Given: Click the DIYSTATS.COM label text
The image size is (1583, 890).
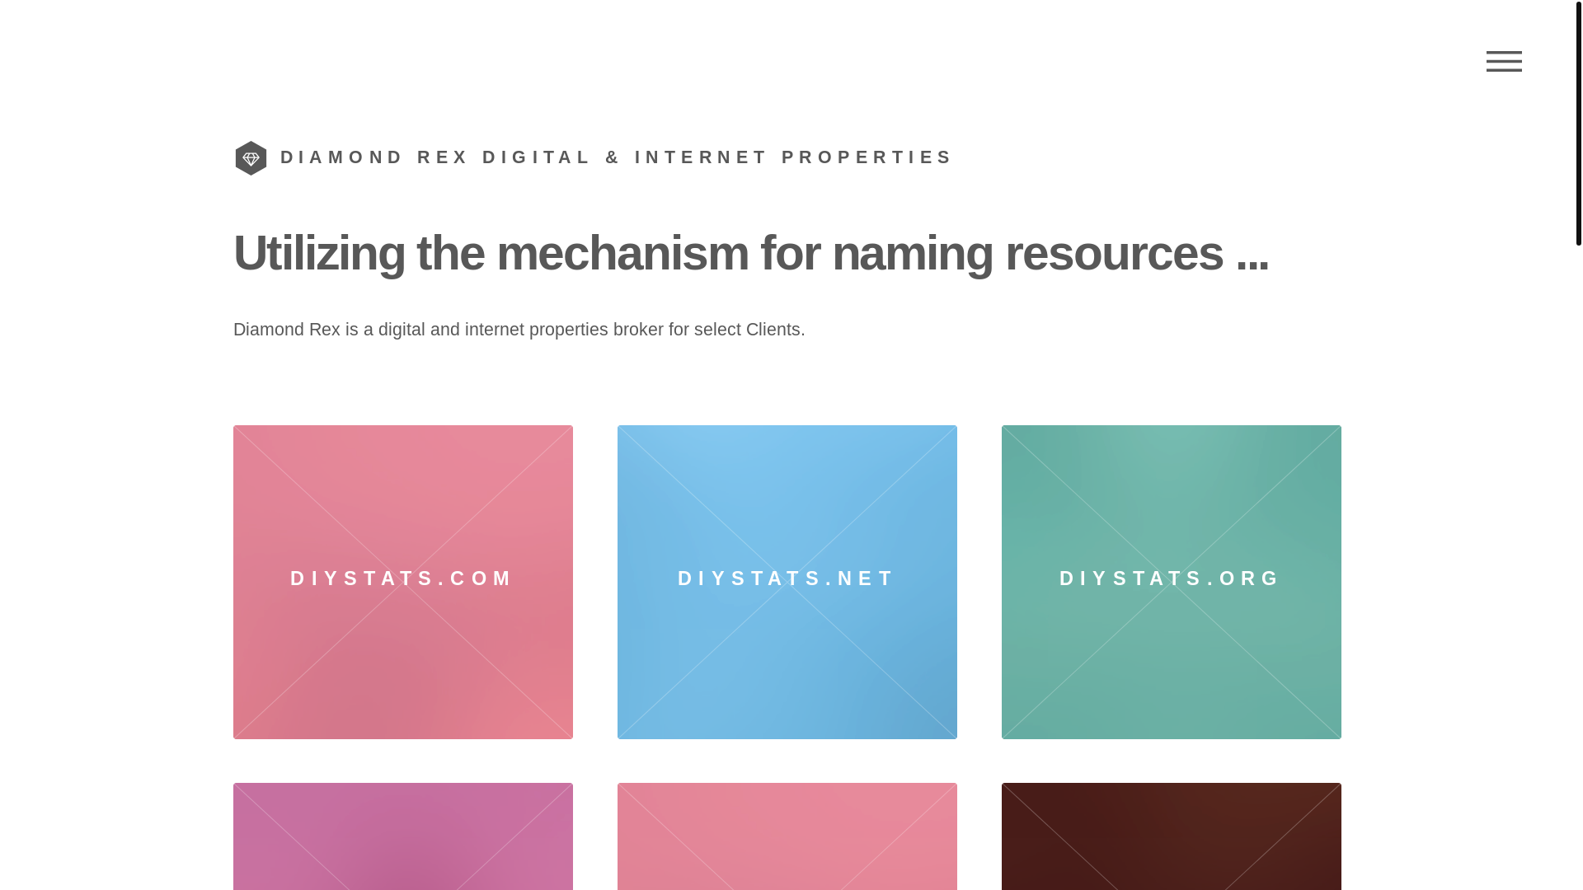Looking at the screenshot, I should tap(402, 578).
